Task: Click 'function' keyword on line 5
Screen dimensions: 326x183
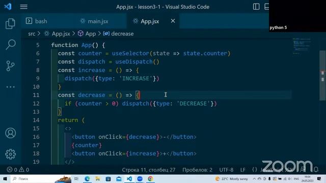Action: (x=65, y=45)
